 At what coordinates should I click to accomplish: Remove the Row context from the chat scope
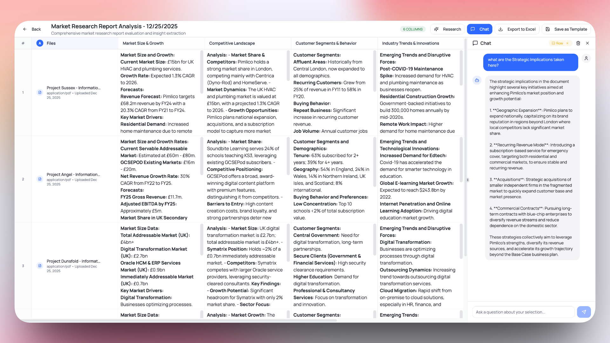(567, 43)
